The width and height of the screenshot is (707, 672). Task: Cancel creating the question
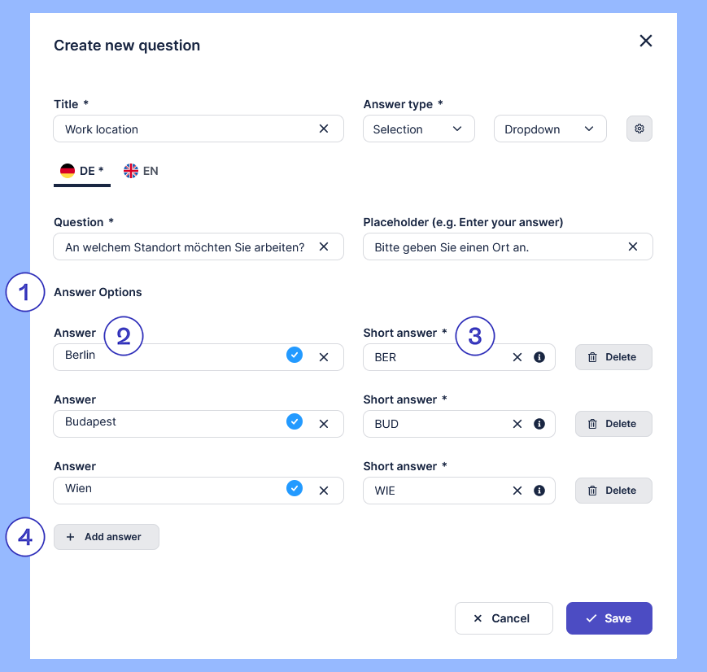click(x=503, y=618)
